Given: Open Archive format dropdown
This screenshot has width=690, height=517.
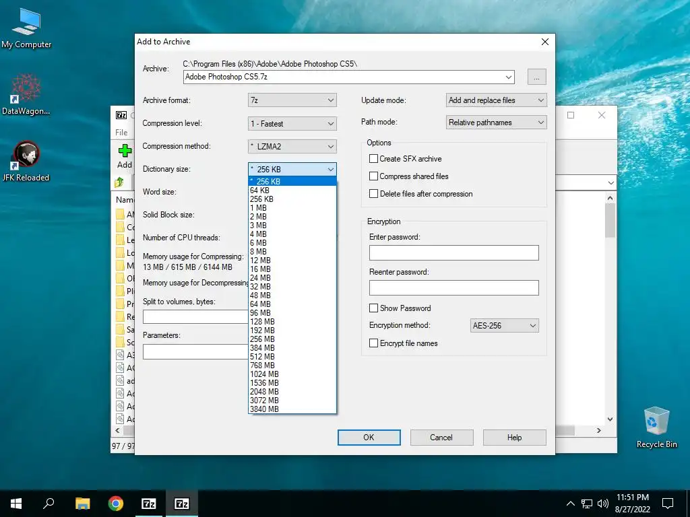Looking at the screenshot, I should pyautogui.click(x=292, y=100).
